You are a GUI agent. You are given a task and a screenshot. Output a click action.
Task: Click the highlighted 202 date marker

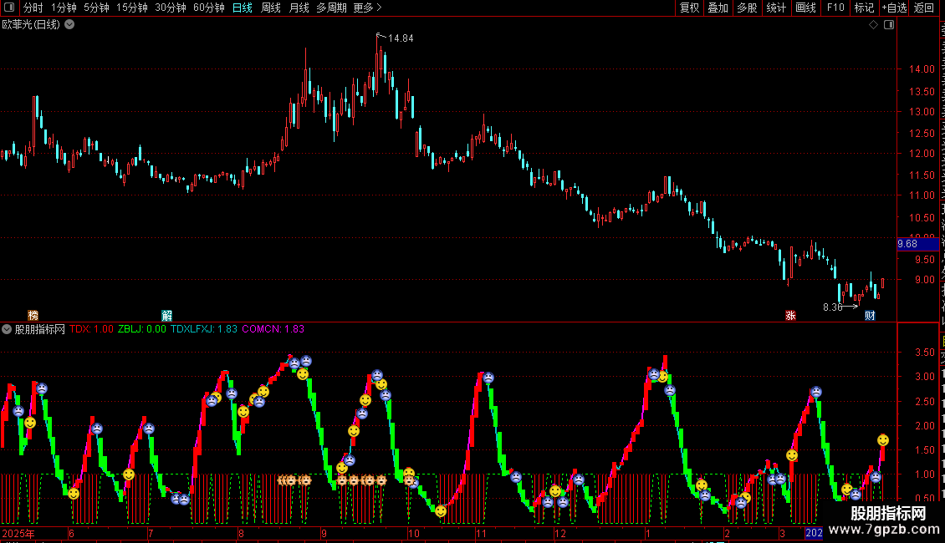(x=815, y=533)
